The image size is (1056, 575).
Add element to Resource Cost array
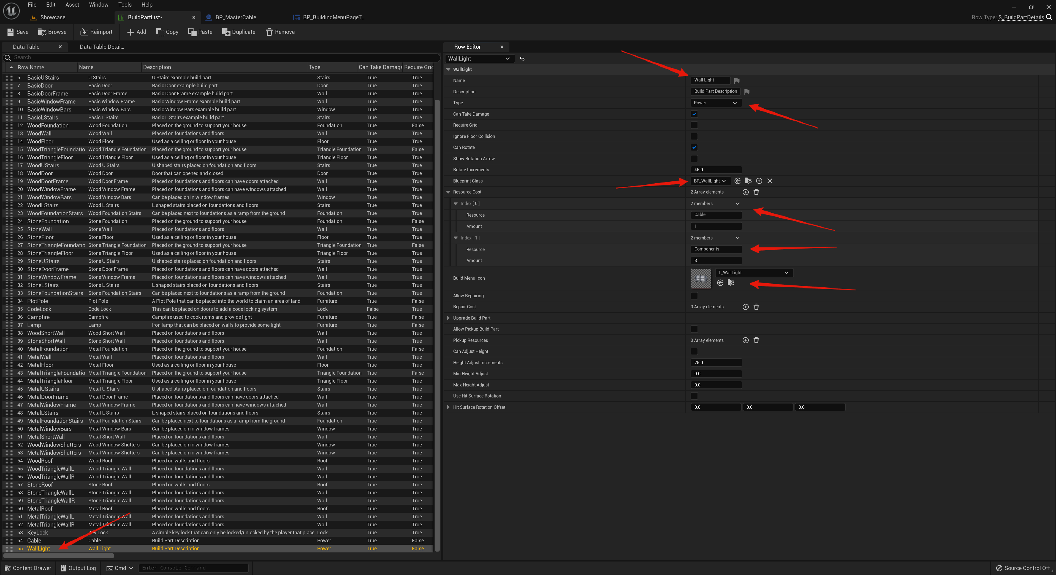[x=745, y=192]
